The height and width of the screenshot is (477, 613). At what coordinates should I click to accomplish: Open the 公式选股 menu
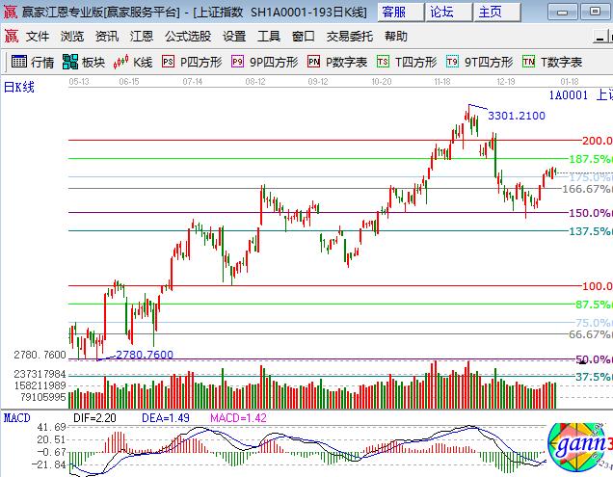coord(188,36)
